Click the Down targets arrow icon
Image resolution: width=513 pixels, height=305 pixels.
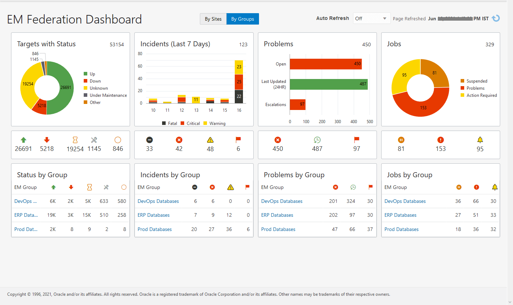click(47, 140)
